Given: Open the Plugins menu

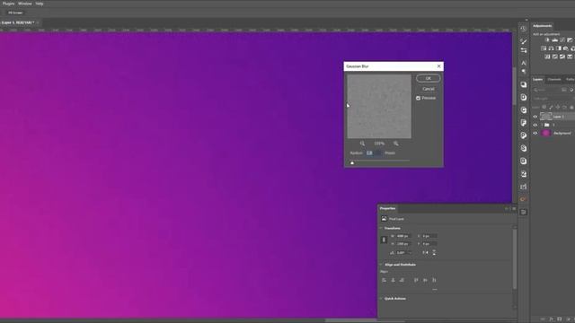Looking at the screenshot, I should coord(8,4).
